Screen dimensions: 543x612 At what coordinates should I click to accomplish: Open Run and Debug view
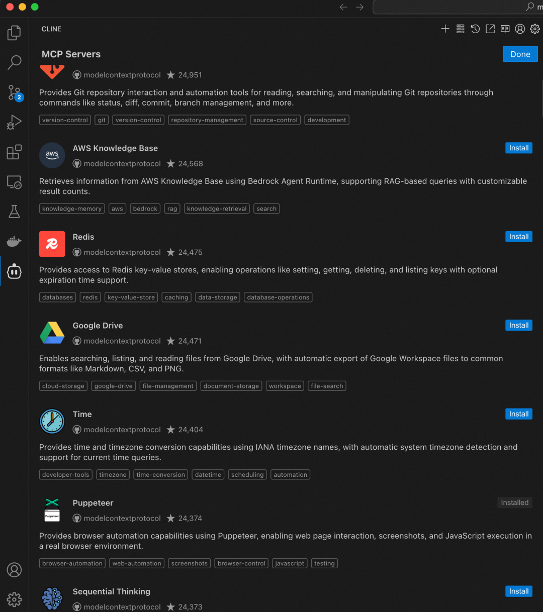coord(14,122)
